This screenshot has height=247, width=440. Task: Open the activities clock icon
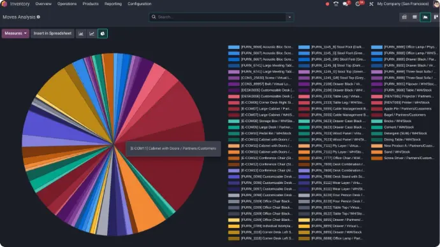point(358,4)
